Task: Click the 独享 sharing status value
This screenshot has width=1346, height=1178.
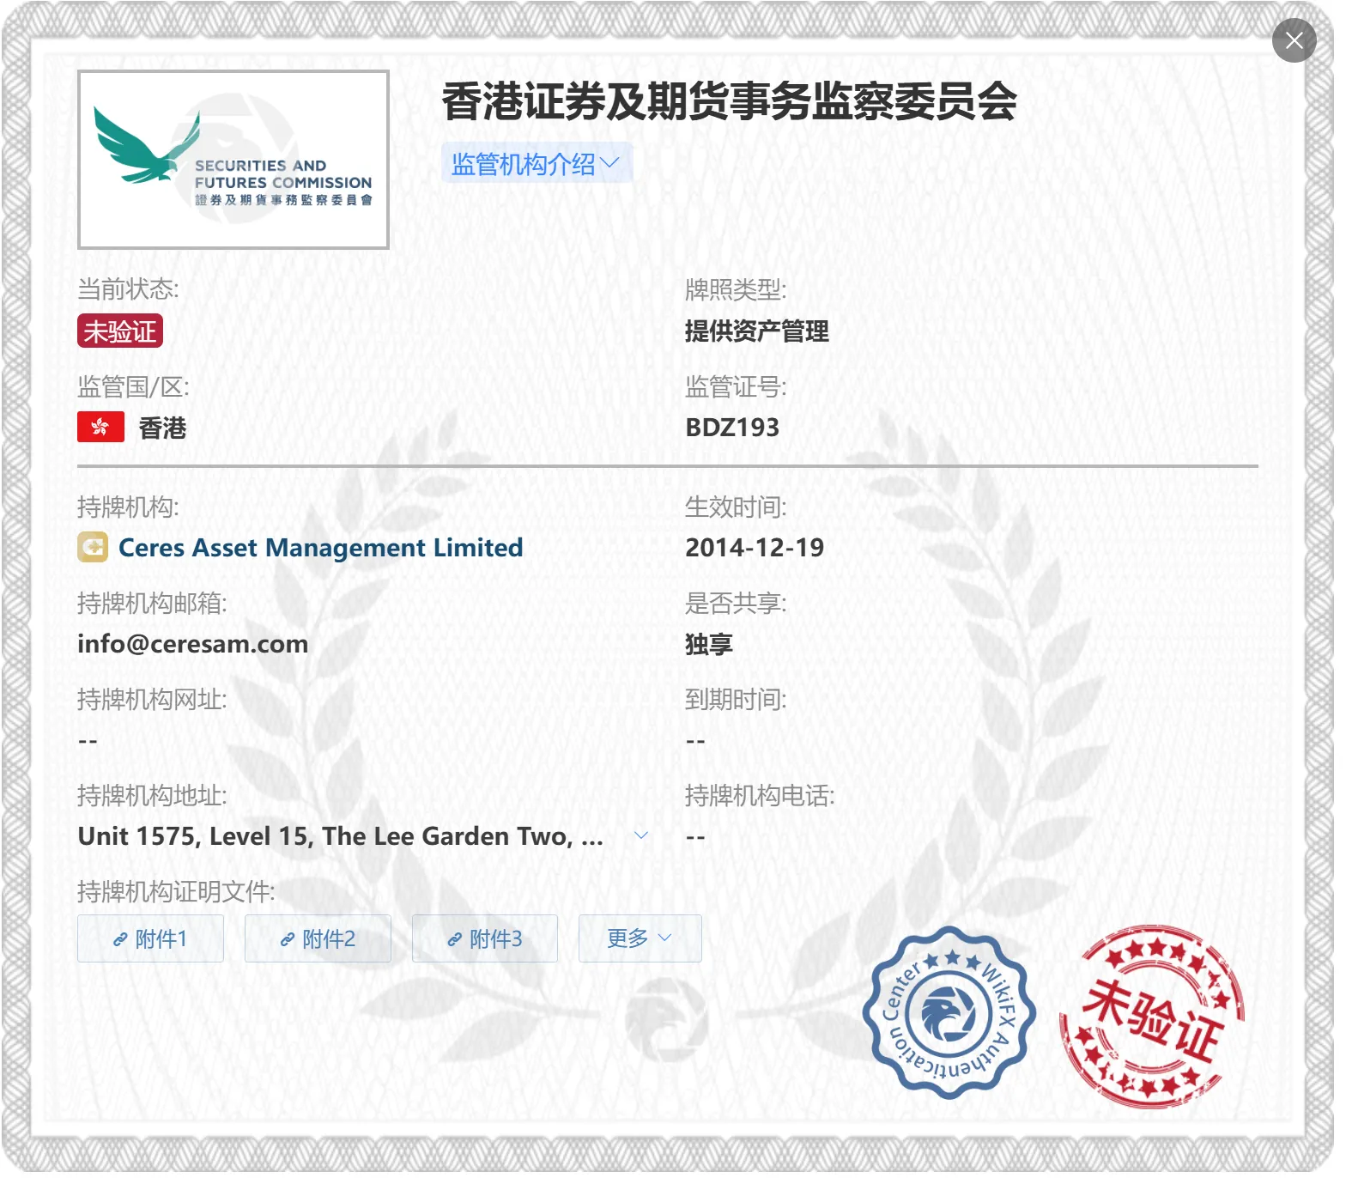Action: click(709, 644)
